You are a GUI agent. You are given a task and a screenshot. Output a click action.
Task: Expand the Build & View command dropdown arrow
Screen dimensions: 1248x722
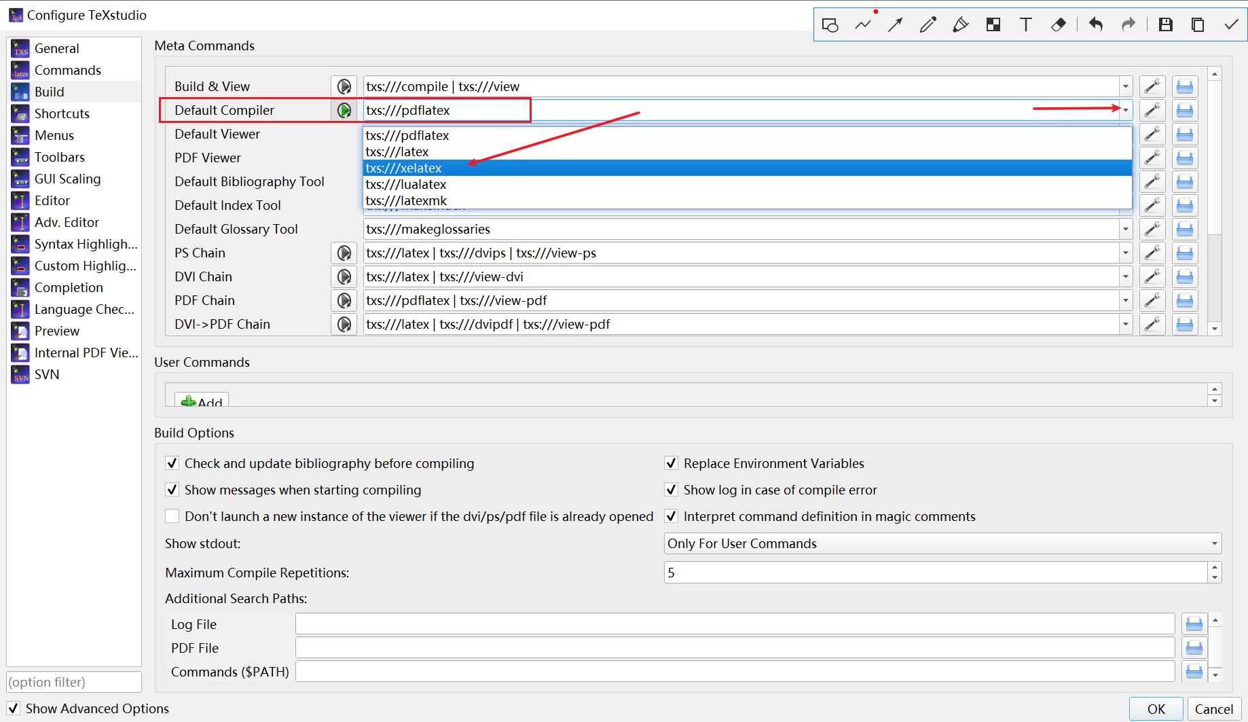(x=1125, y=86)
